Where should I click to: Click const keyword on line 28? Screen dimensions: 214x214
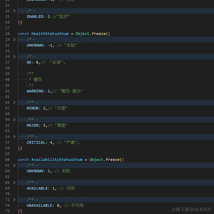[23, 34]
